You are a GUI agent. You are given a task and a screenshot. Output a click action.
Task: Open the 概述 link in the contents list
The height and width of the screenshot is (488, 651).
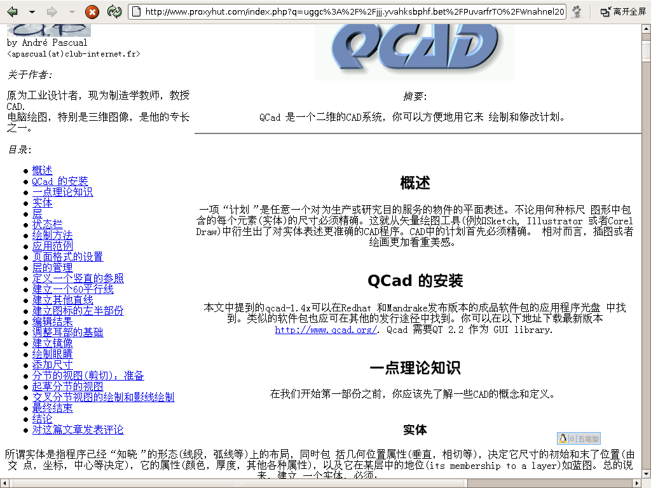pyautogui.click(x=42, y=170)
